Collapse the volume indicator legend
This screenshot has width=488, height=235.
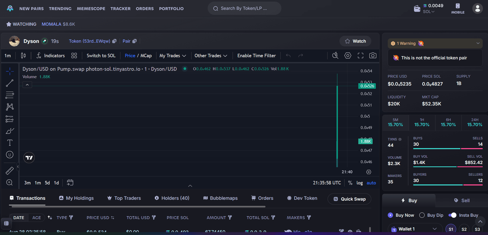(x=27, y=85)
